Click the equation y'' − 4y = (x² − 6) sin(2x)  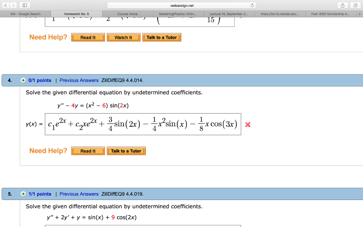(x=93, y=105)
